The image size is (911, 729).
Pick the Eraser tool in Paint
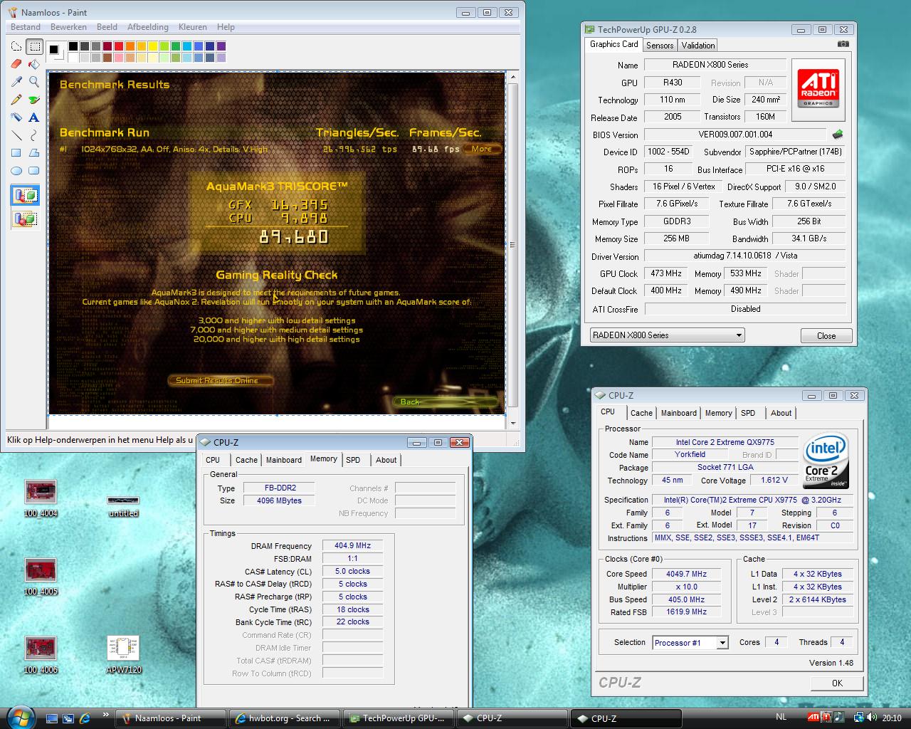tap(16, 65)
